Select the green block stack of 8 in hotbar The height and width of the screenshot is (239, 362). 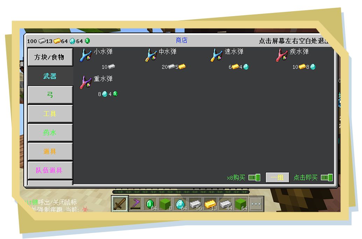click(165, 204)
